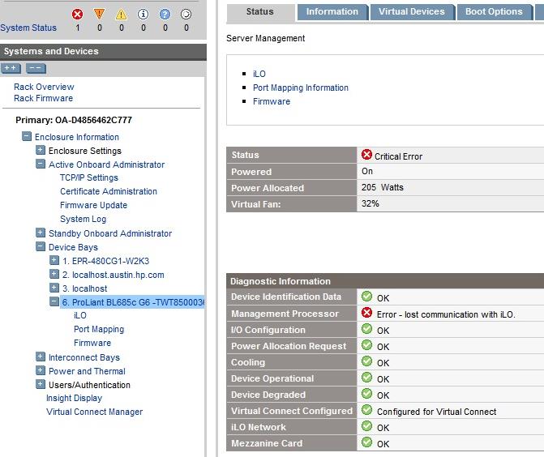544x457 pixels.
Task: Click the blue informational status icon
Action: pos(143,14)
